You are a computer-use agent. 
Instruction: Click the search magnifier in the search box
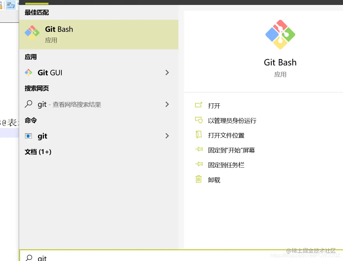click(x=29, y=258)
